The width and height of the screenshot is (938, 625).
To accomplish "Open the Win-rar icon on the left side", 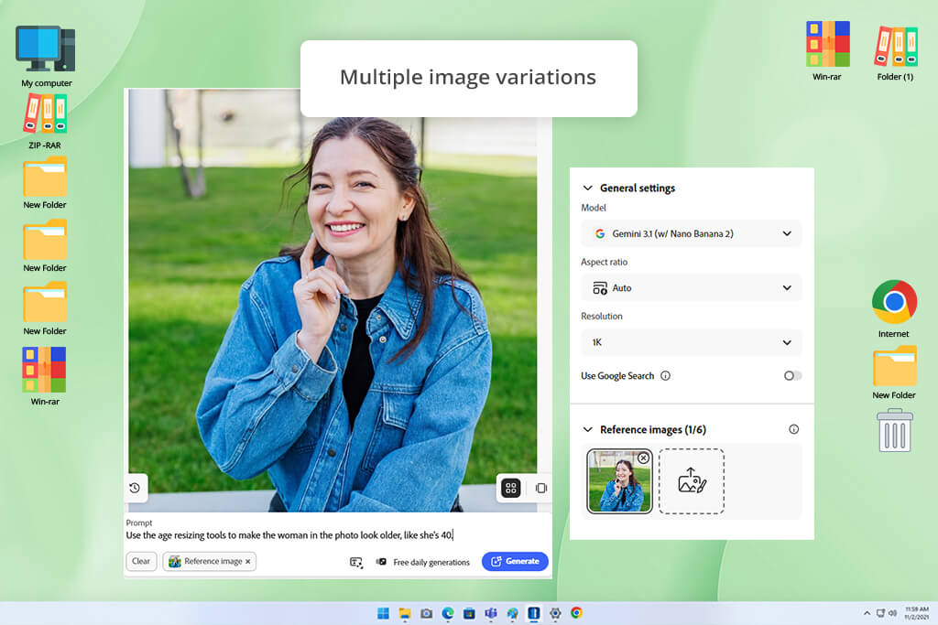I will click(x=45, y=376).
